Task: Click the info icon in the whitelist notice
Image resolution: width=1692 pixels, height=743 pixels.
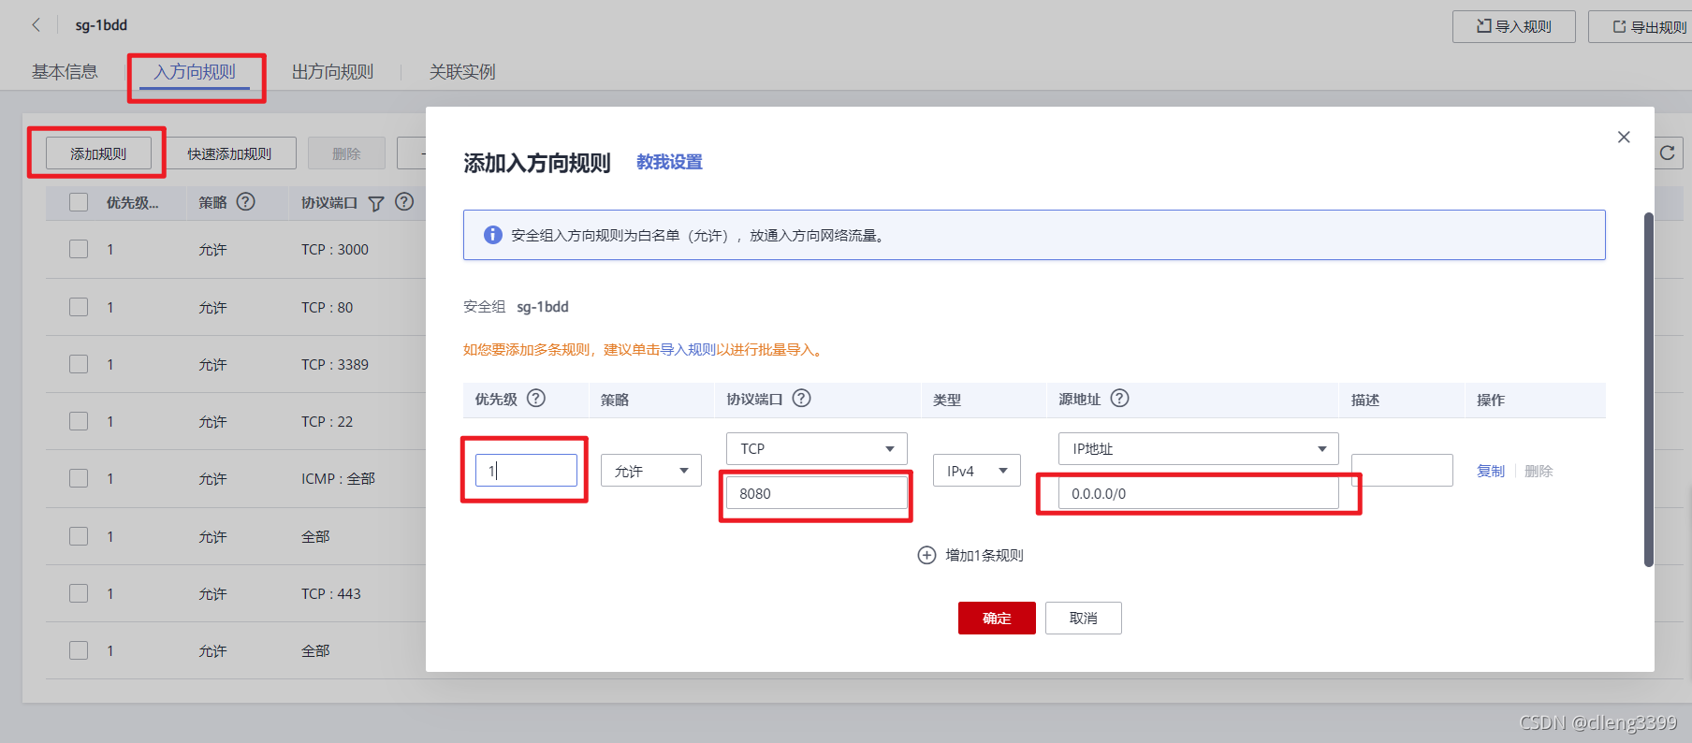Action: (493, 235)
